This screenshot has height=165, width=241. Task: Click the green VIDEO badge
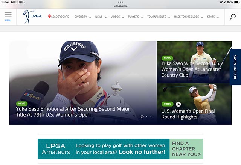coord(167,104)
